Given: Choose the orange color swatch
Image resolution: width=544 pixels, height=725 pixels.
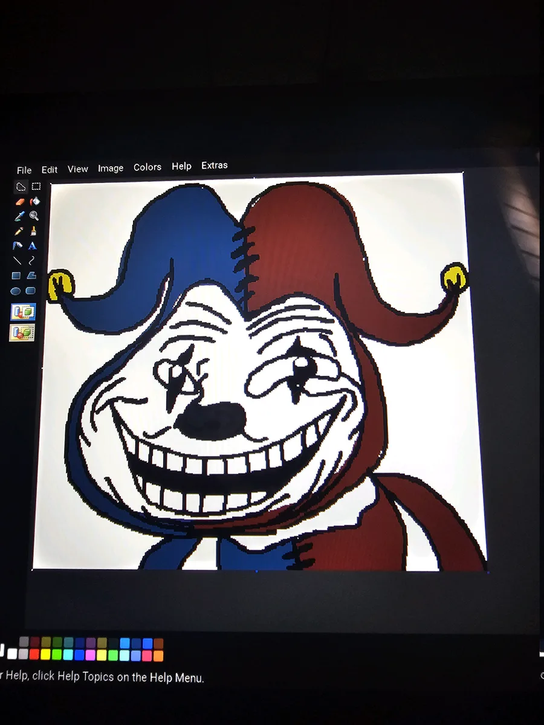Looking at the screenshot, I should (158, 656).
